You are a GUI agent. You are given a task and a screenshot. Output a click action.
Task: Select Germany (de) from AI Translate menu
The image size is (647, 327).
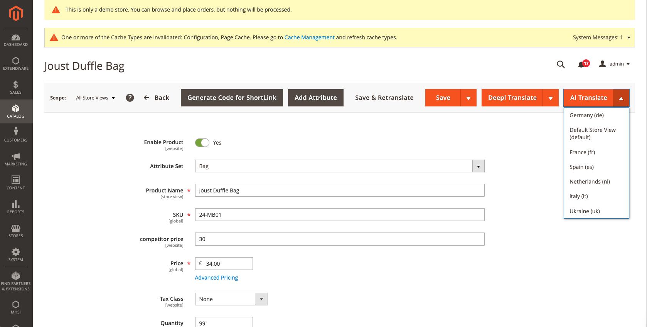click(586, 115)
